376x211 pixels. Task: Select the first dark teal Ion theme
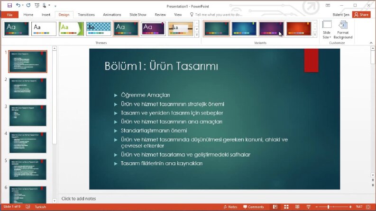(16, 29)
